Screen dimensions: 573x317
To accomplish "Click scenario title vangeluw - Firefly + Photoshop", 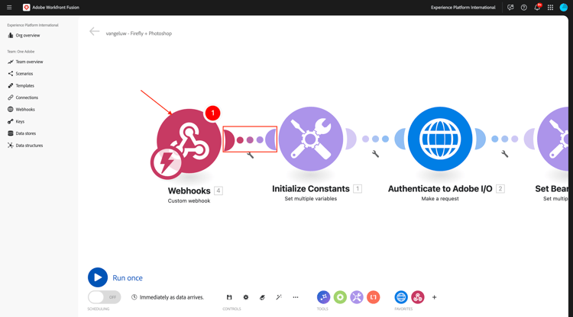I will [139, 34].
